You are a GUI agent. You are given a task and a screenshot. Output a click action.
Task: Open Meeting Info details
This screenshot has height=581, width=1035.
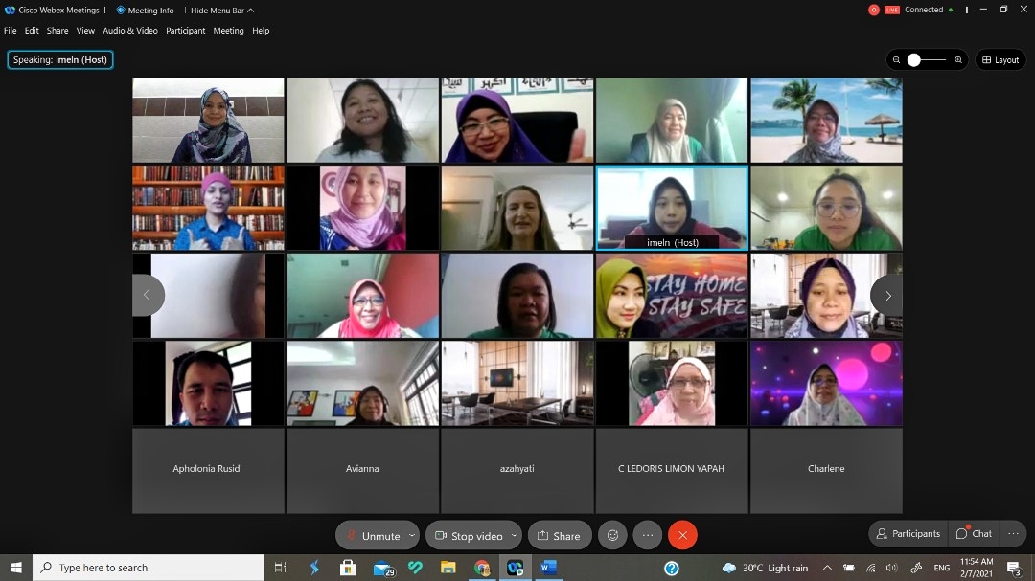145,11
